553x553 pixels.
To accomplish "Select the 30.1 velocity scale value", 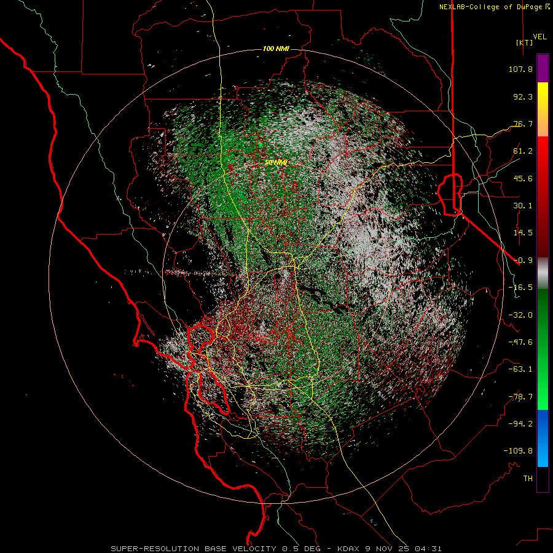I will click(x=523, y=206).
